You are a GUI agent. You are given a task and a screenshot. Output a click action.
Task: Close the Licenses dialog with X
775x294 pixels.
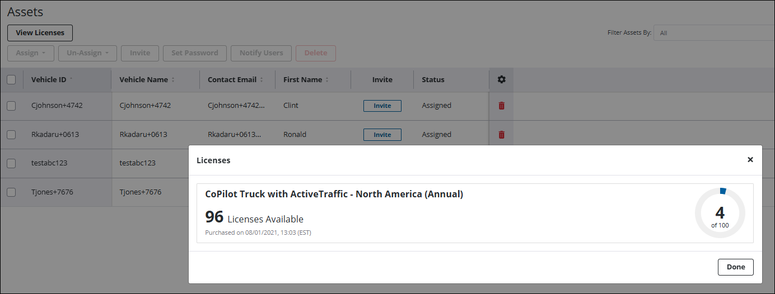(750, 160)
